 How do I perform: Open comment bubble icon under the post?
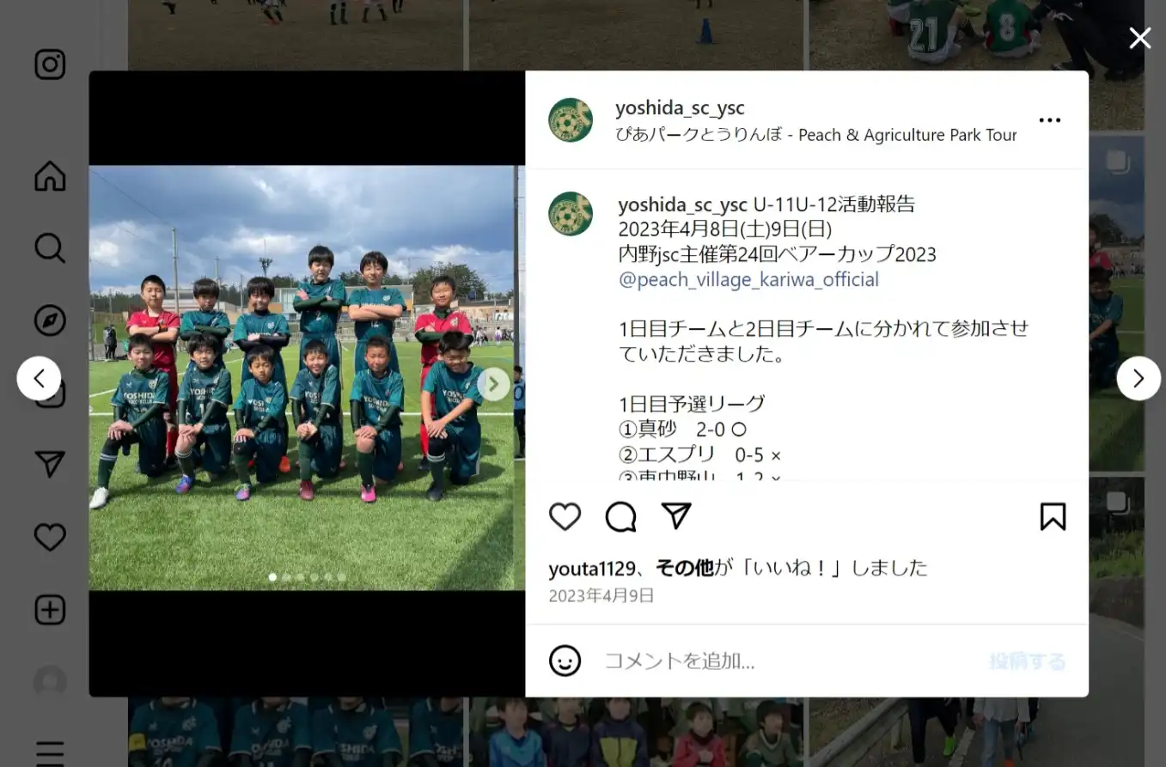coord(620,516)
